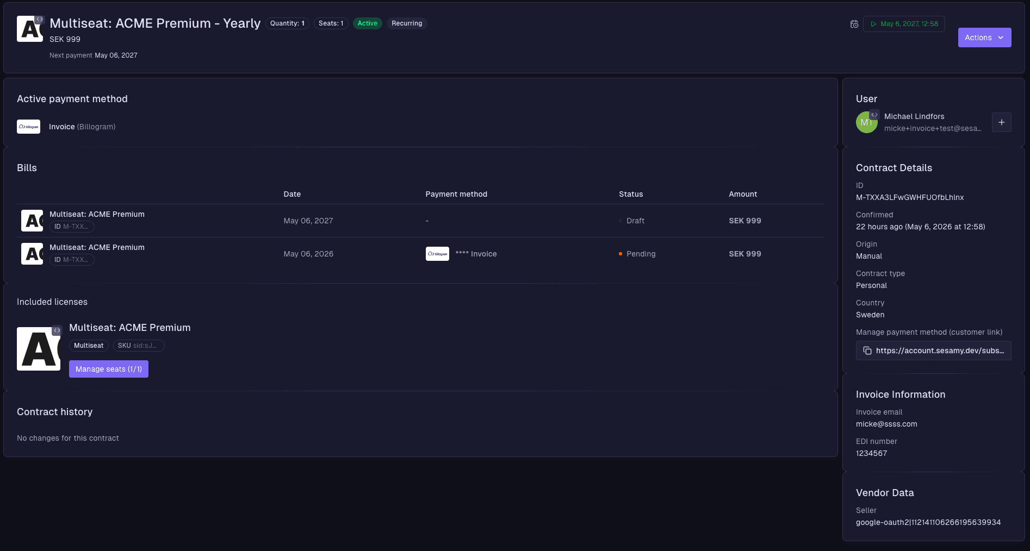Click the Recurring badge

pos(407,23)
